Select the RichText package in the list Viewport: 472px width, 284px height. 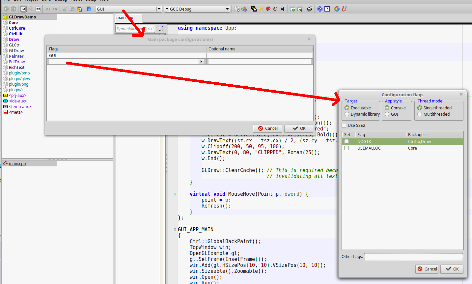pyautogui.click(x=16, y=68)
